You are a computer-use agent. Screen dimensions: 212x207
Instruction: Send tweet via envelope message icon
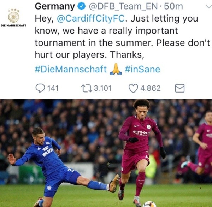pos(180,88)
